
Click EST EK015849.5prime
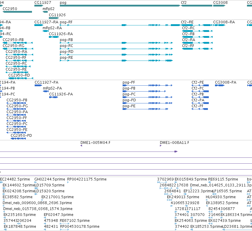(176, 182)
